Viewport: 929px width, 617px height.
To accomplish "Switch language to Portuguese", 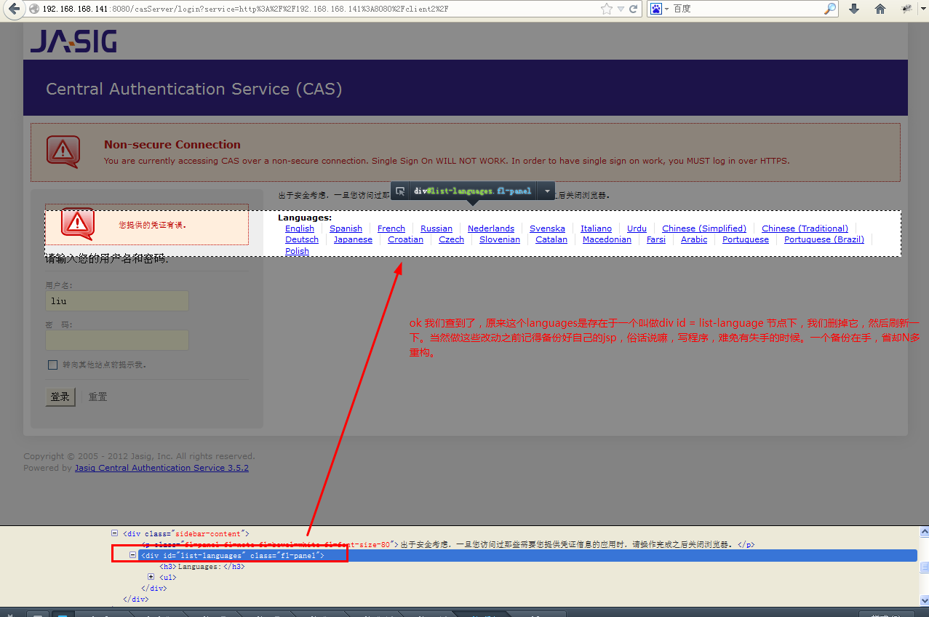I will click(746, 239).
